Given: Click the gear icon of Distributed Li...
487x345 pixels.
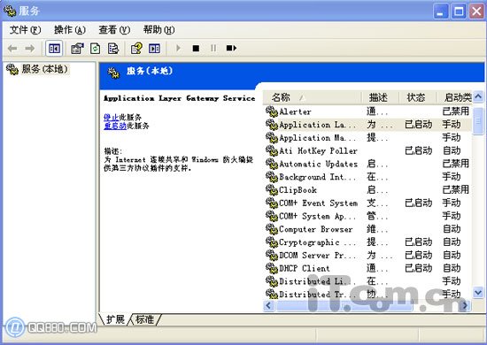Looking at the screenshot, I should (272, 281).
